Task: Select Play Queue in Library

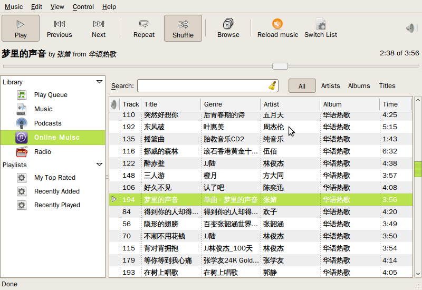Action: pyautogui.click(x=53, y=95)
